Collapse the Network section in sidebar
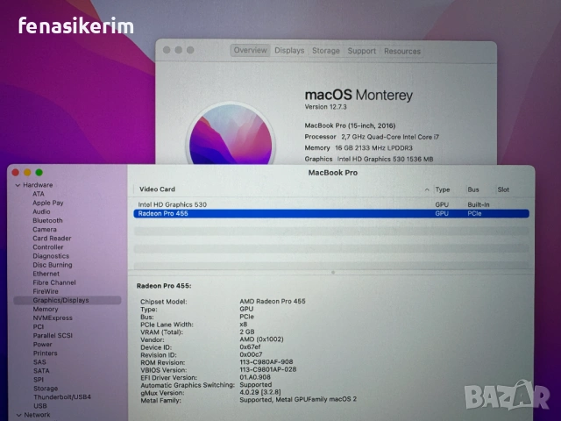561x421 pixels. pos(19,415)
